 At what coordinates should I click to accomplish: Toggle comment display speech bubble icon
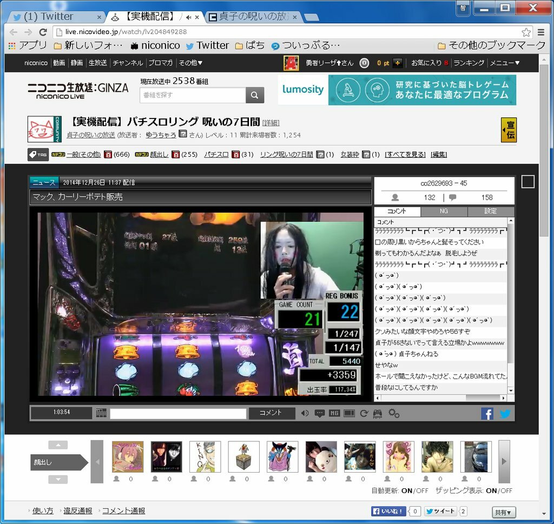(320, 413)
